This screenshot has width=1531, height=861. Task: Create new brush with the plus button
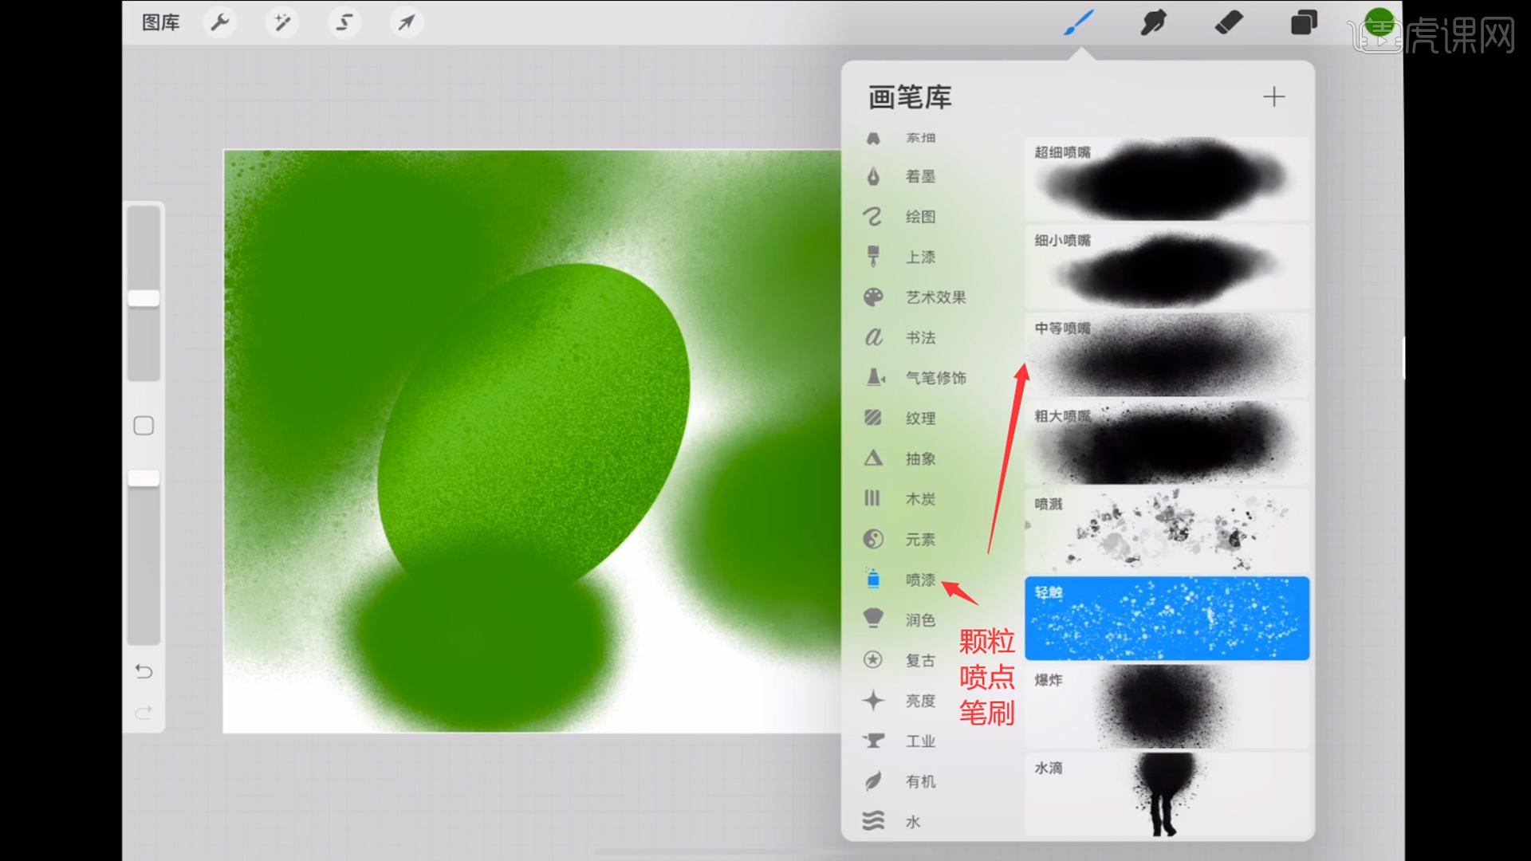pos(1274,97)
